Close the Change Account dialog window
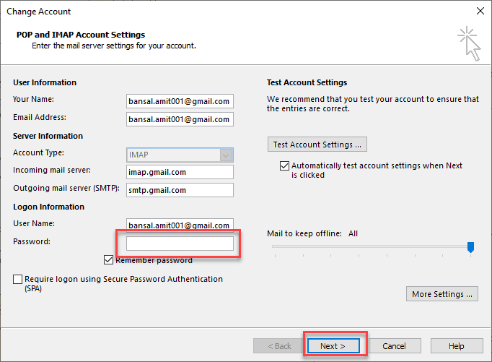Image resolution: width=492 pixels, height=362 pixels. coord(480,12)
